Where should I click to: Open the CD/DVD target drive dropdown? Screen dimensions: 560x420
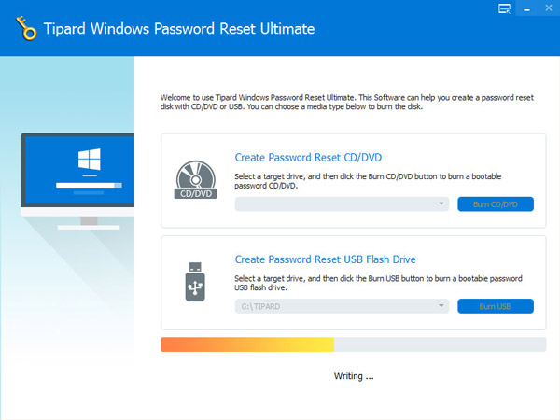342,203
